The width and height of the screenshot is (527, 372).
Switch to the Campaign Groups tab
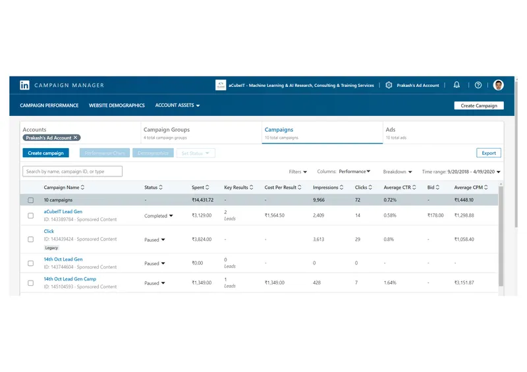tap(202, 133)
